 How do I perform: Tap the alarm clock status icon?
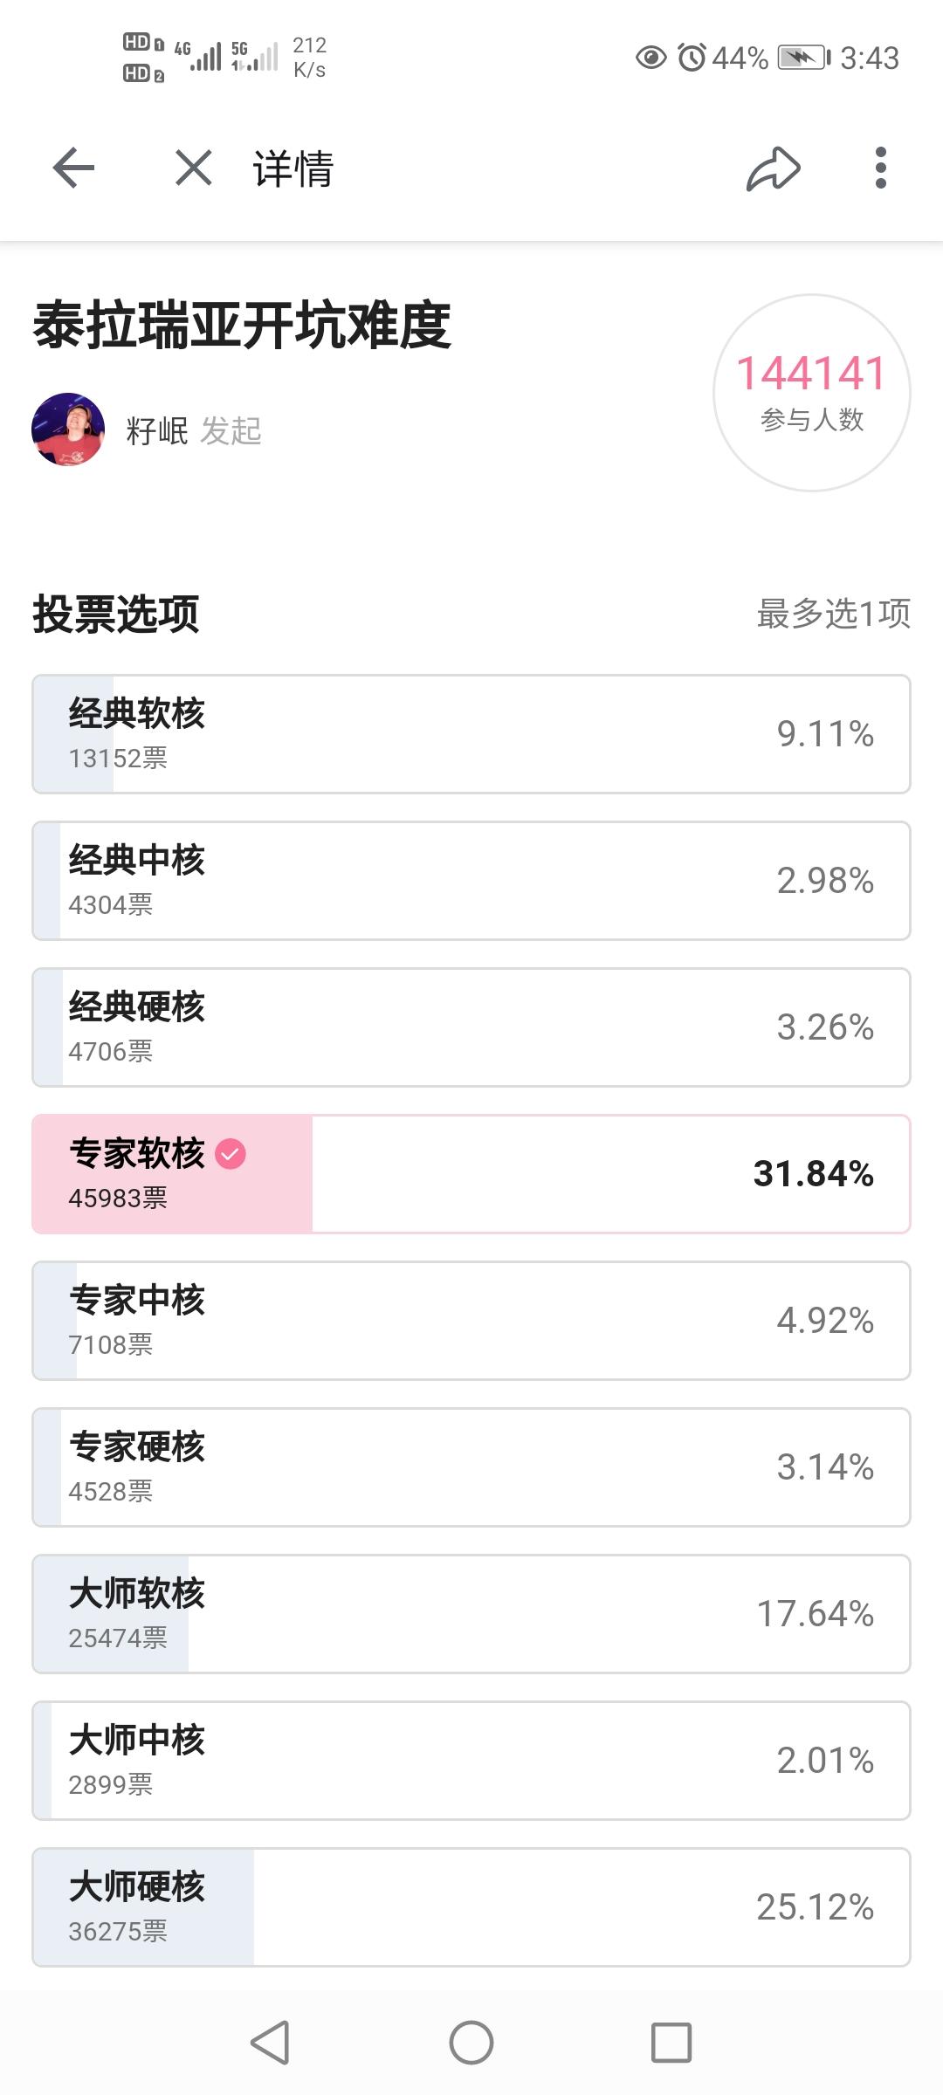pyautogui.click(x=692, y=58)
